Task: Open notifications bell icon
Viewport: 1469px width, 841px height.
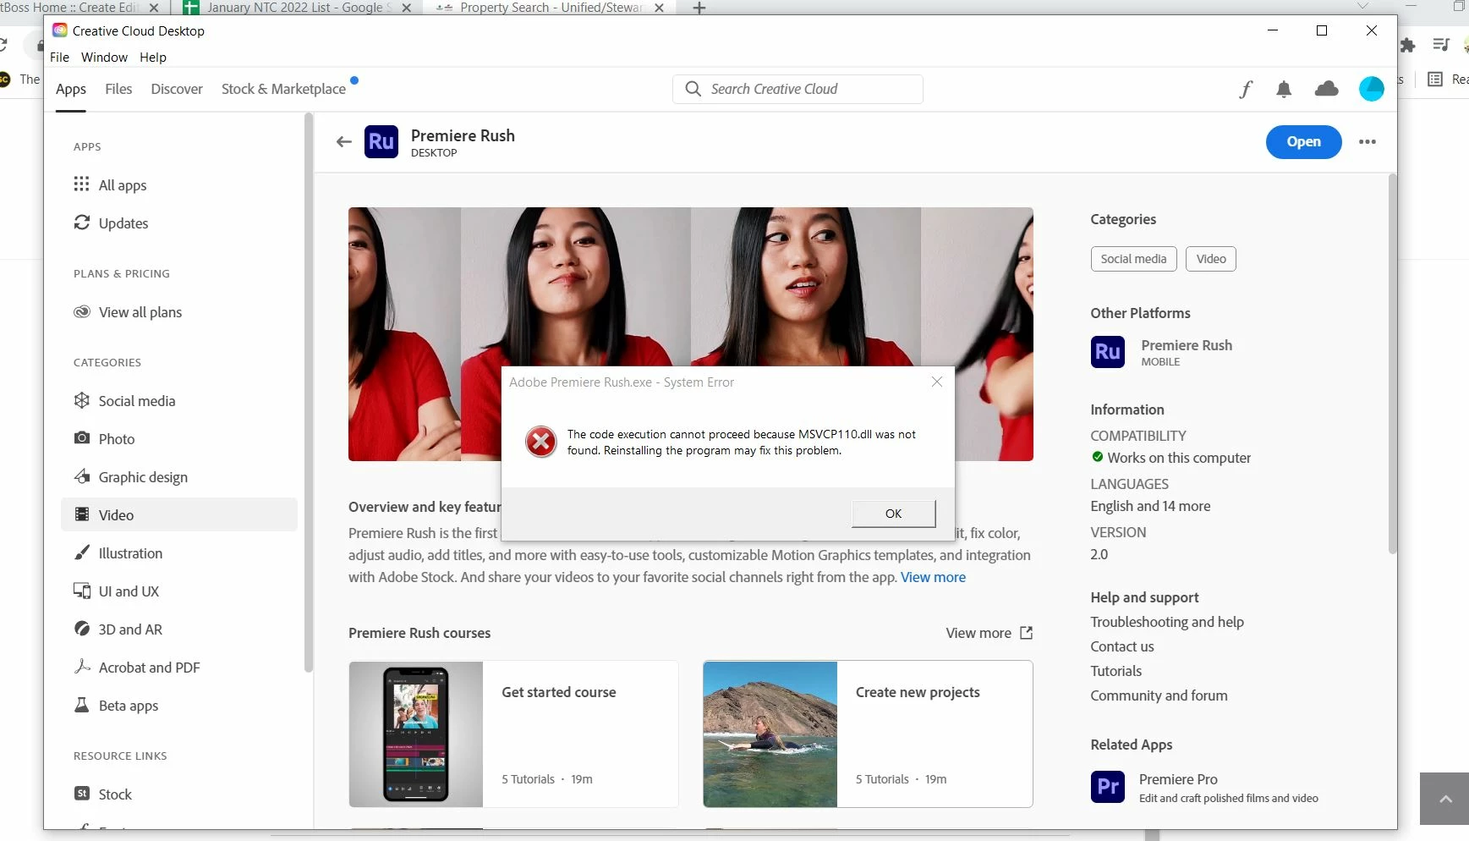Action: coord(1284,89)
